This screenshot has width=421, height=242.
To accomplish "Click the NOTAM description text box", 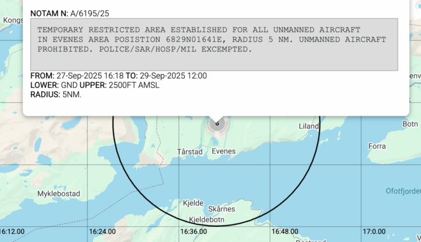I will [214, 44].
